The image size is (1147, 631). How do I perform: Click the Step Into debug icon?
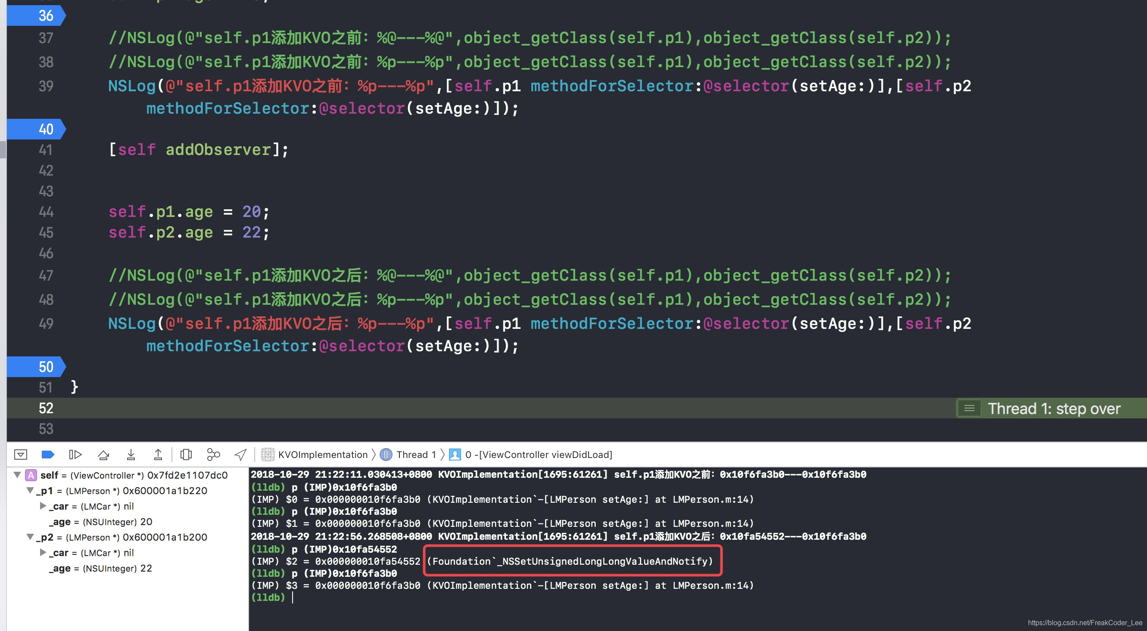tap(131, 455)
